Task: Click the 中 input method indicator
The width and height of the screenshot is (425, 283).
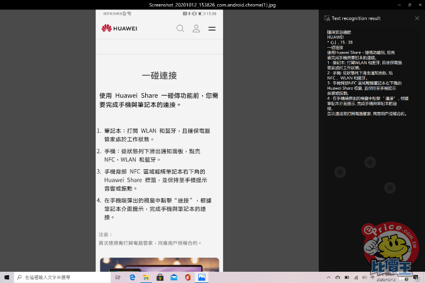Action: pyautogui.click(x=372, y=277)
